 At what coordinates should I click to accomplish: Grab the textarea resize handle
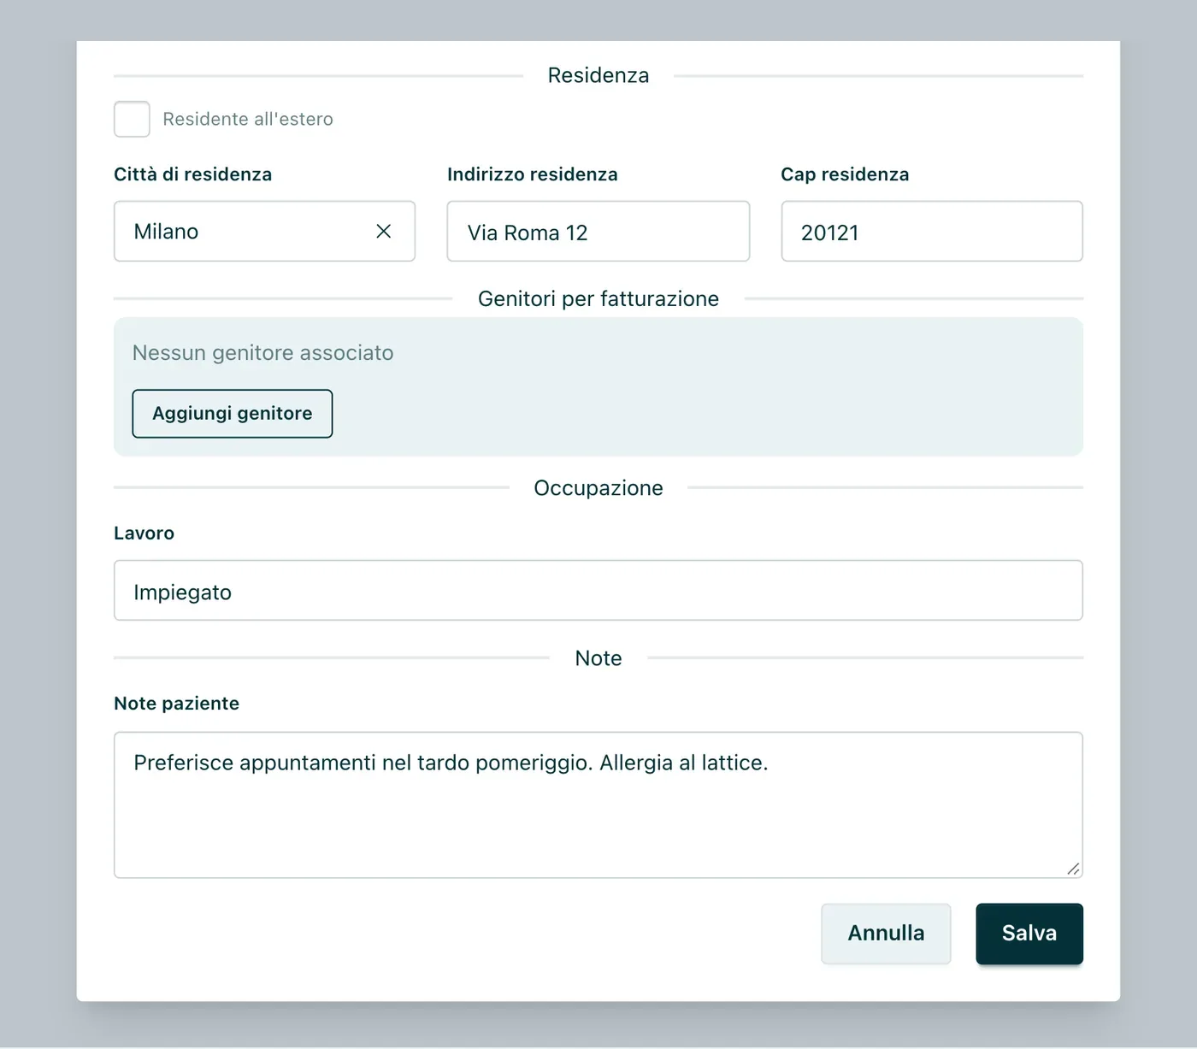[1074, 869]
